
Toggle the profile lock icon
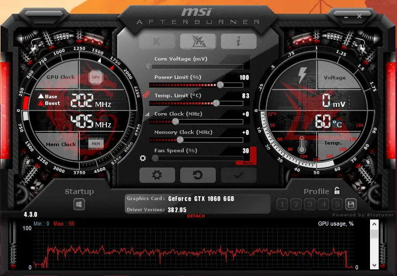(337, 190)
